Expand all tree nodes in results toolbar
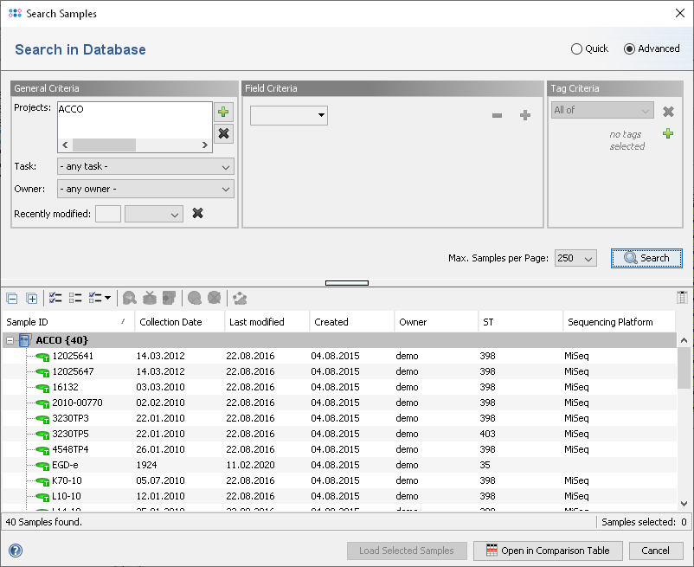 pyautogui.click(x=32, y=299)
